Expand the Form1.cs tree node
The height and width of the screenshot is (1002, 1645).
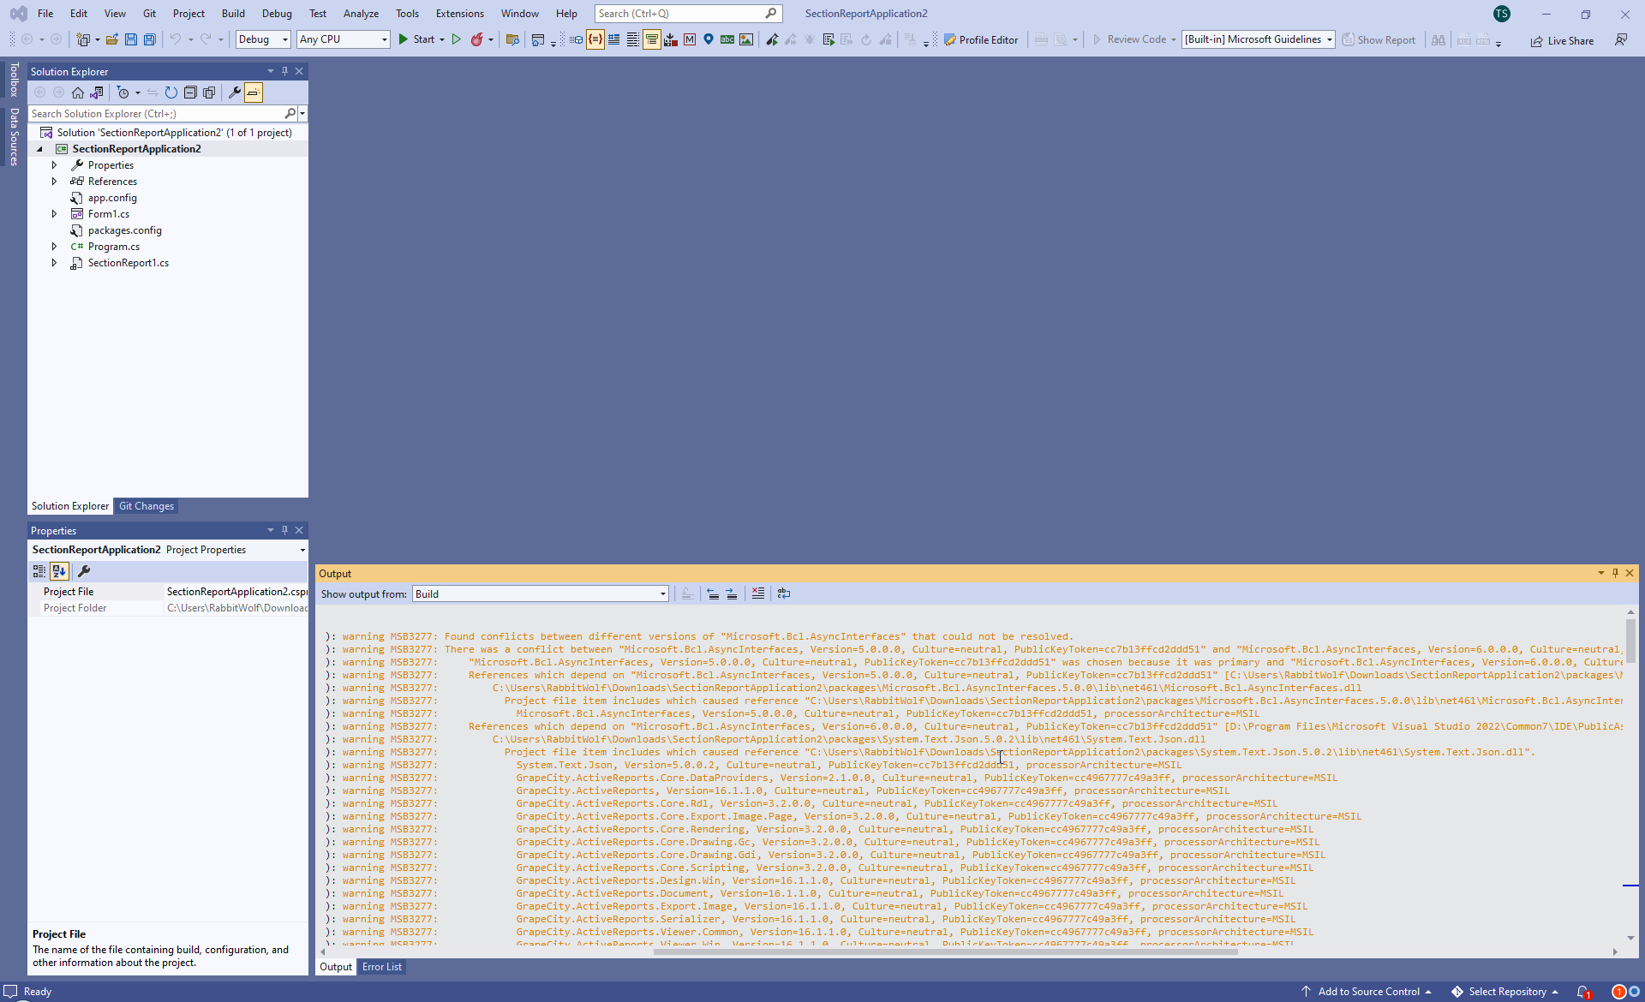pos(54,214)
